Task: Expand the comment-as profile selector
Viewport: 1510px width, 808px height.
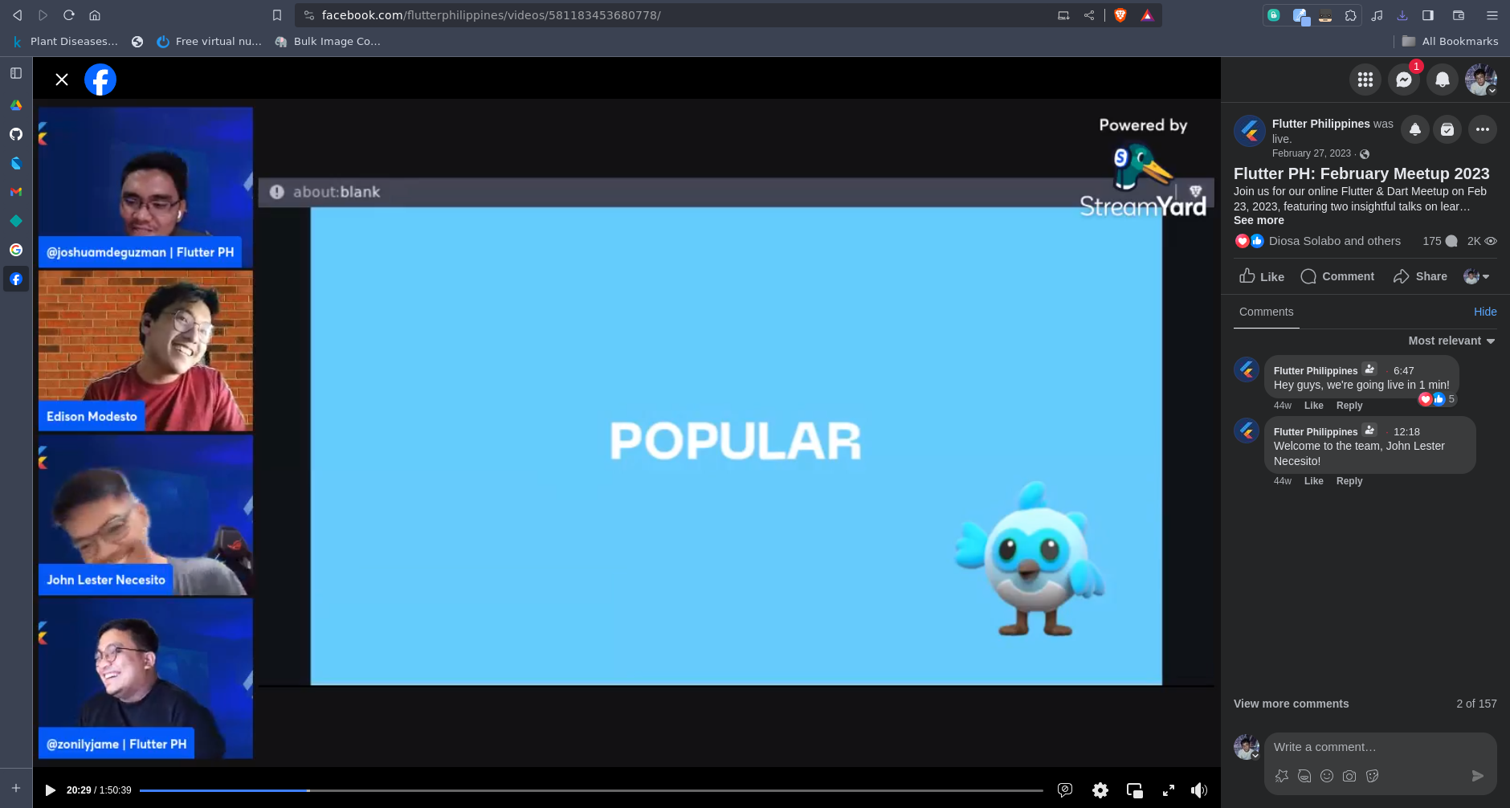Action: pyautogui.click(x=1476, y=276)
